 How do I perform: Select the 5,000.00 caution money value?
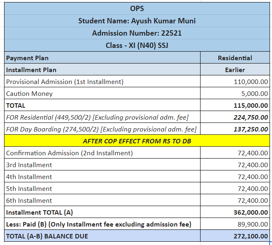(x=235, y=93)
